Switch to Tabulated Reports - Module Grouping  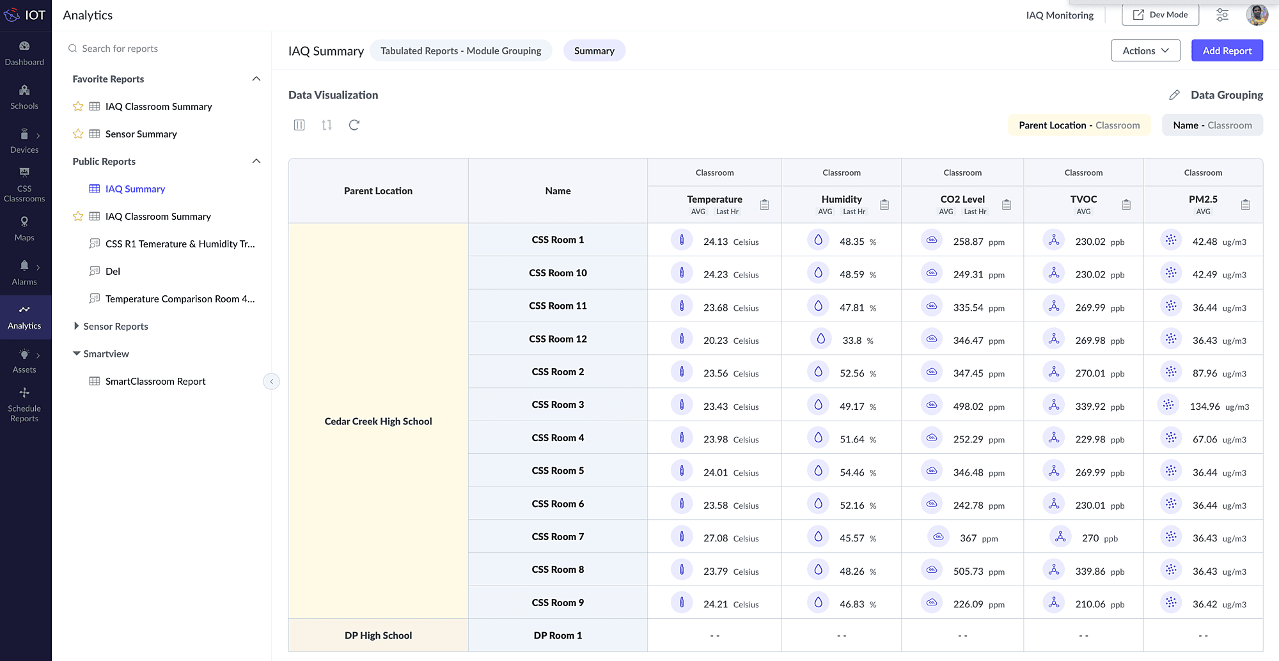[460, 51]
